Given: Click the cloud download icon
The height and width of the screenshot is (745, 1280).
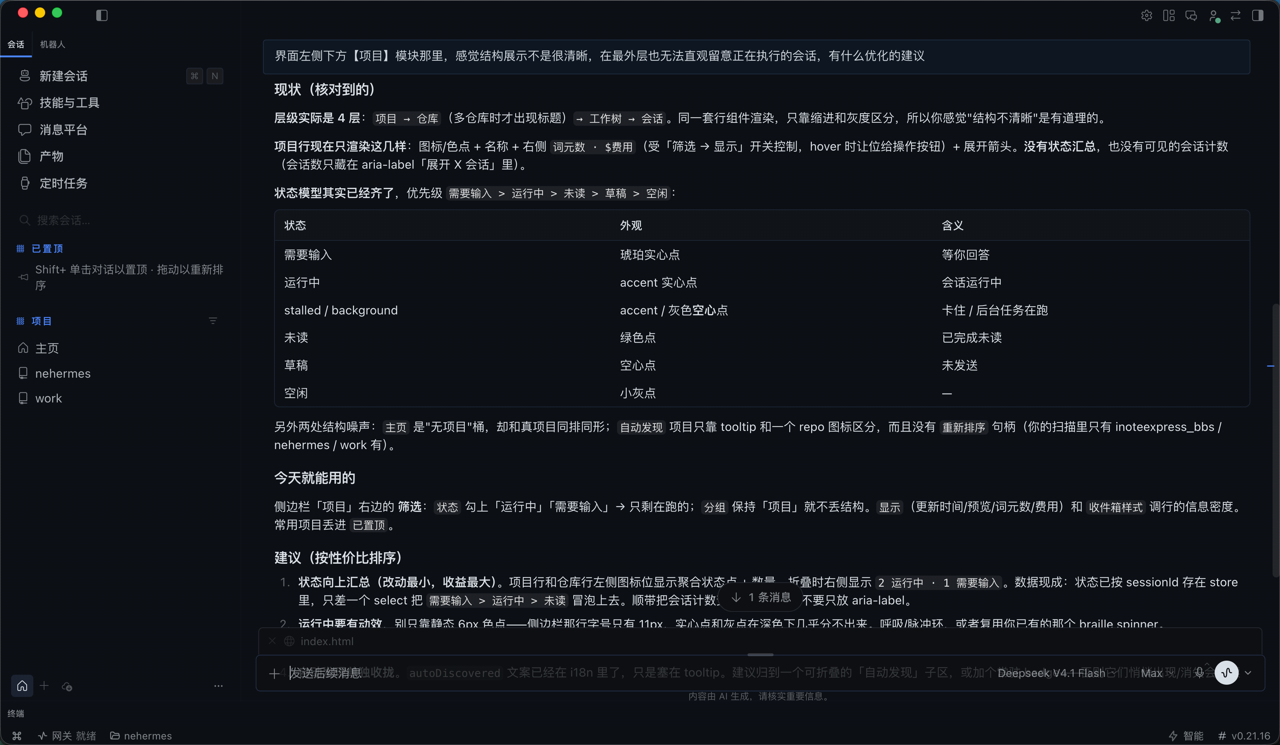Looking at the screenshot, I should point(67,686).
